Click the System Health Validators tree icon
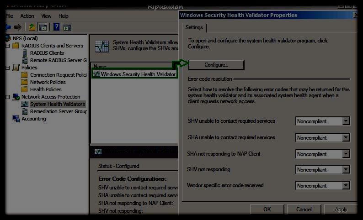363x220 pixels. [25, 104]
